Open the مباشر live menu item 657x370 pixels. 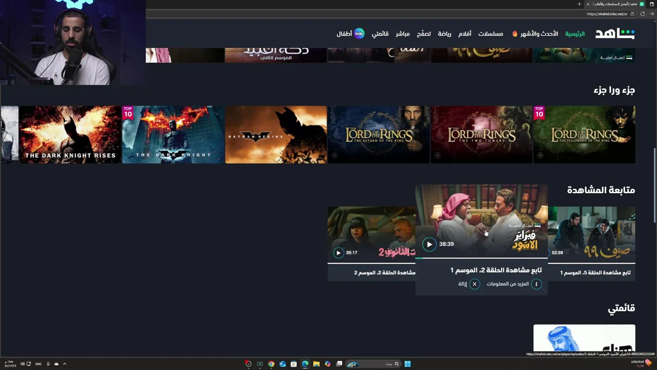402,34
